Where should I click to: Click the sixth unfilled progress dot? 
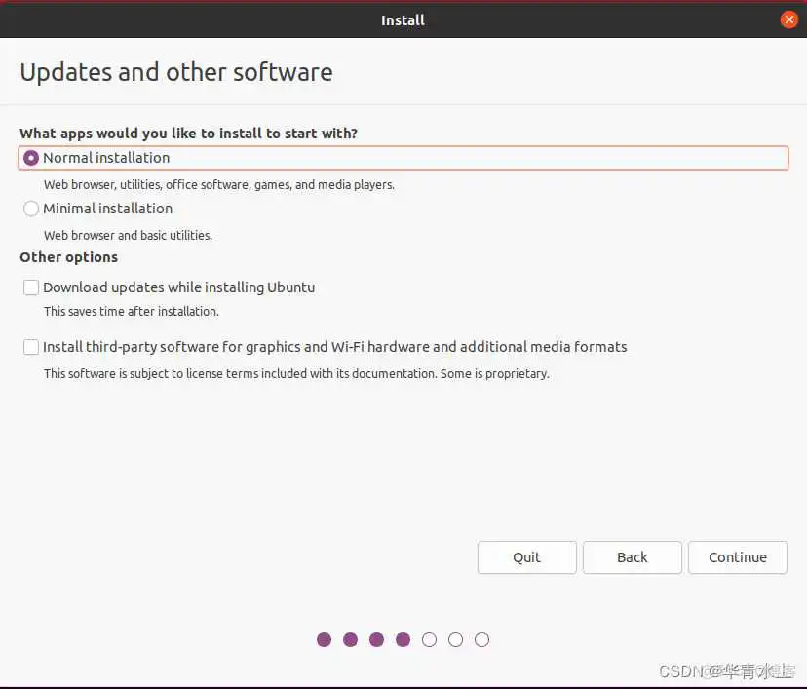point(455,639)
